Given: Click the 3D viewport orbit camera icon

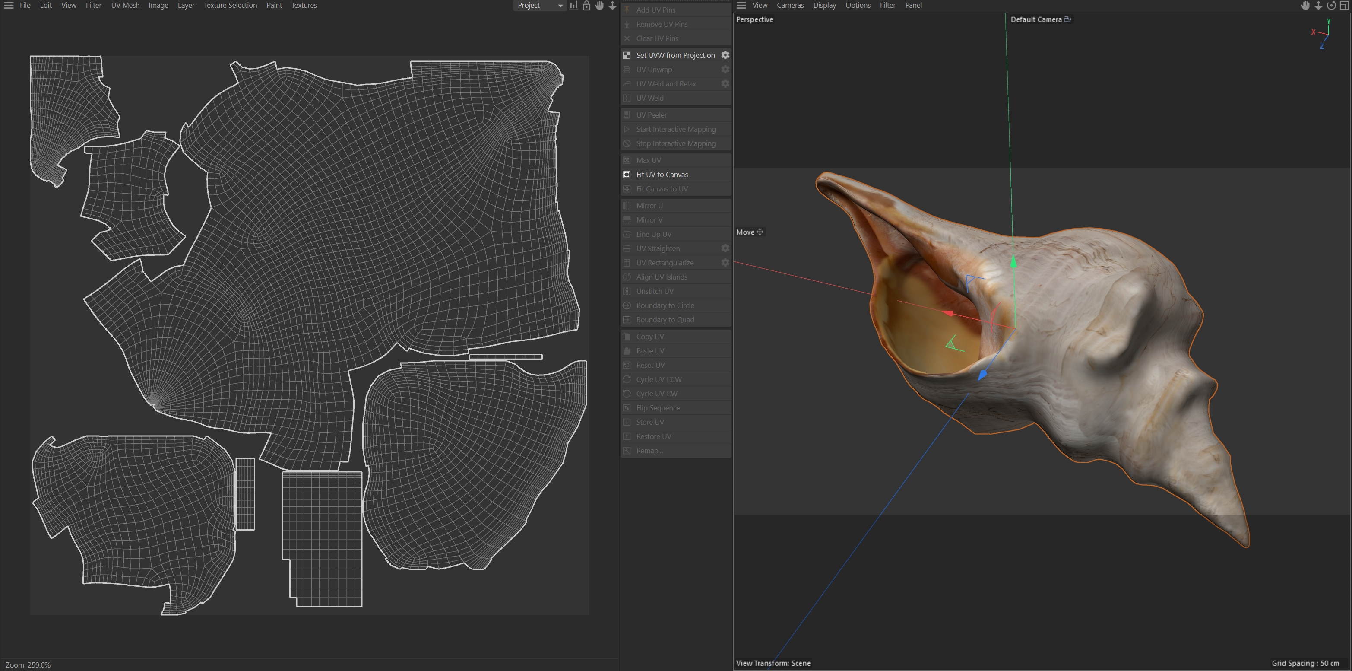Looking at the screenshot, I should [1331, 5].
